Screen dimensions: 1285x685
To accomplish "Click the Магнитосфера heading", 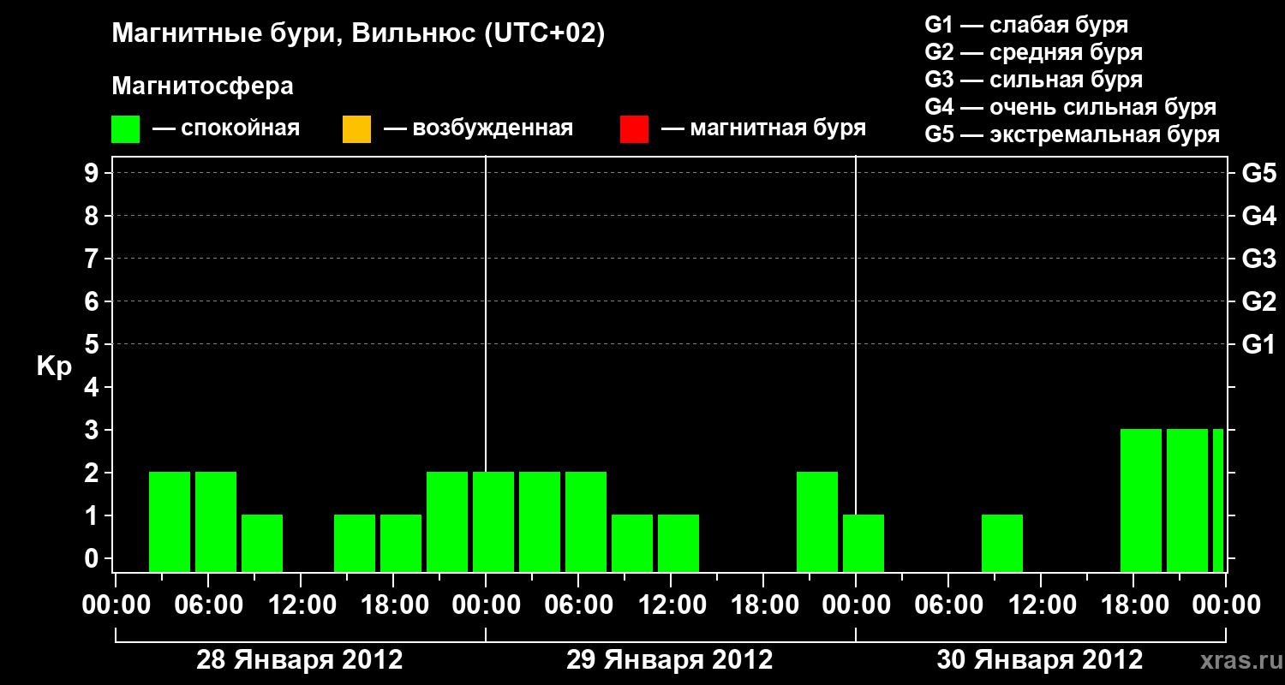I will pyautogui.click(x=202, y=86).
